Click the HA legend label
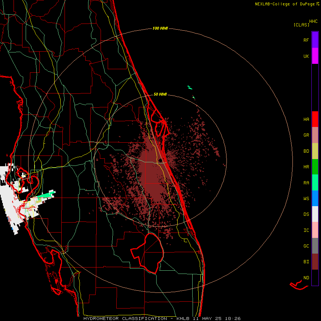 tap(306, 119)
